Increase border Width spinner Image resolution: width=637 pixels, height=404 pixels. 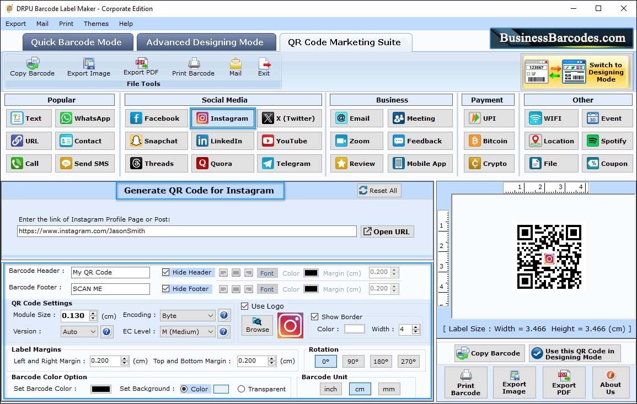[416, 327]
